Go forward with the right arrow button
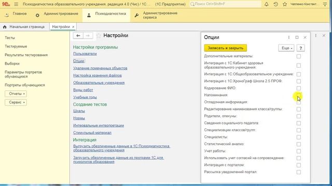 [88, 36]
